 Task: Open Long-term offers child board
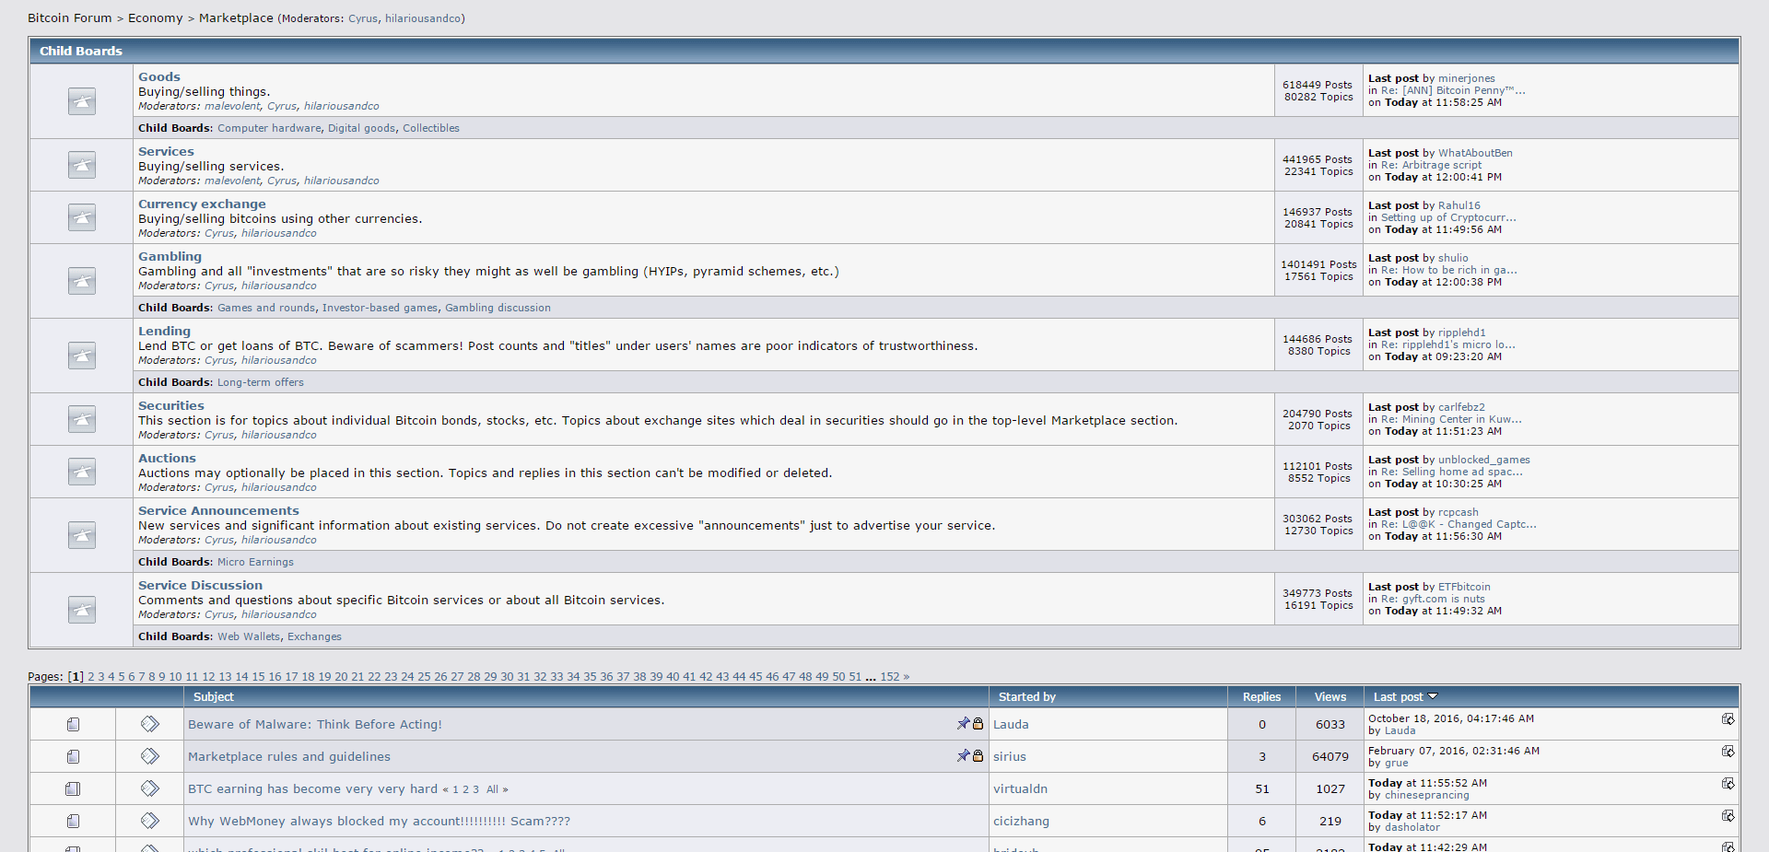click(261, 382)
